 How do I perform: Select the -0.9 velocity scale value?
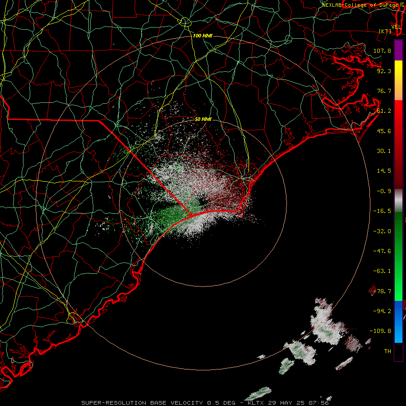coord(384,191)
